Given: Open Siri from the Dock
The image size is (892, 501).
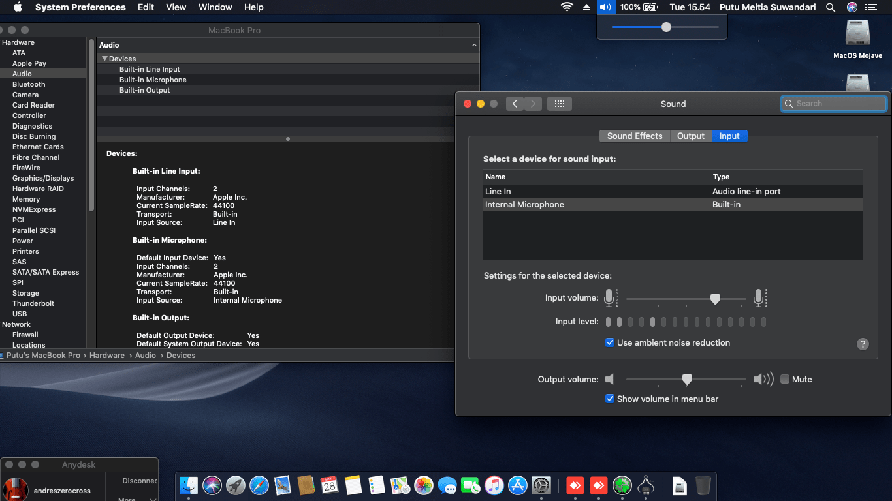Looking at the screenshot, I should [213, 485].
